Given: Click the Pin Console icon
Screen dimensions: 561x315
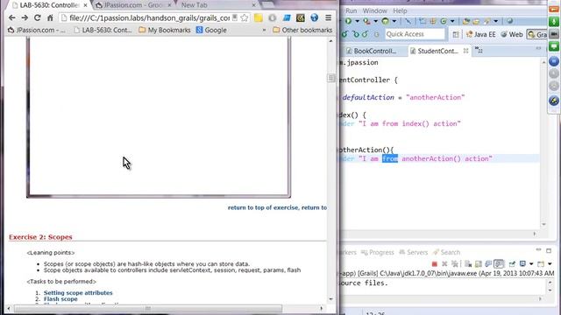Looking at the screenshot, I should pos(512,264).
